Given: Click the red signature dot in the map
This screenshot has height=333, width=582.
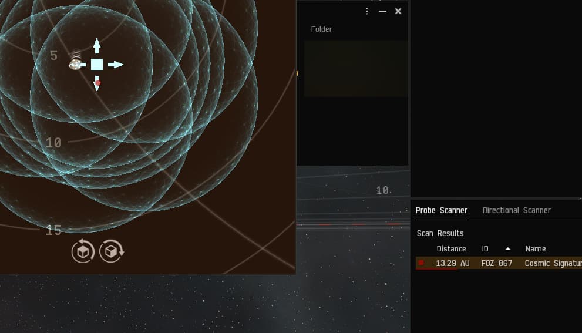Looking at the screenshot, I should [x=98, y=83].
